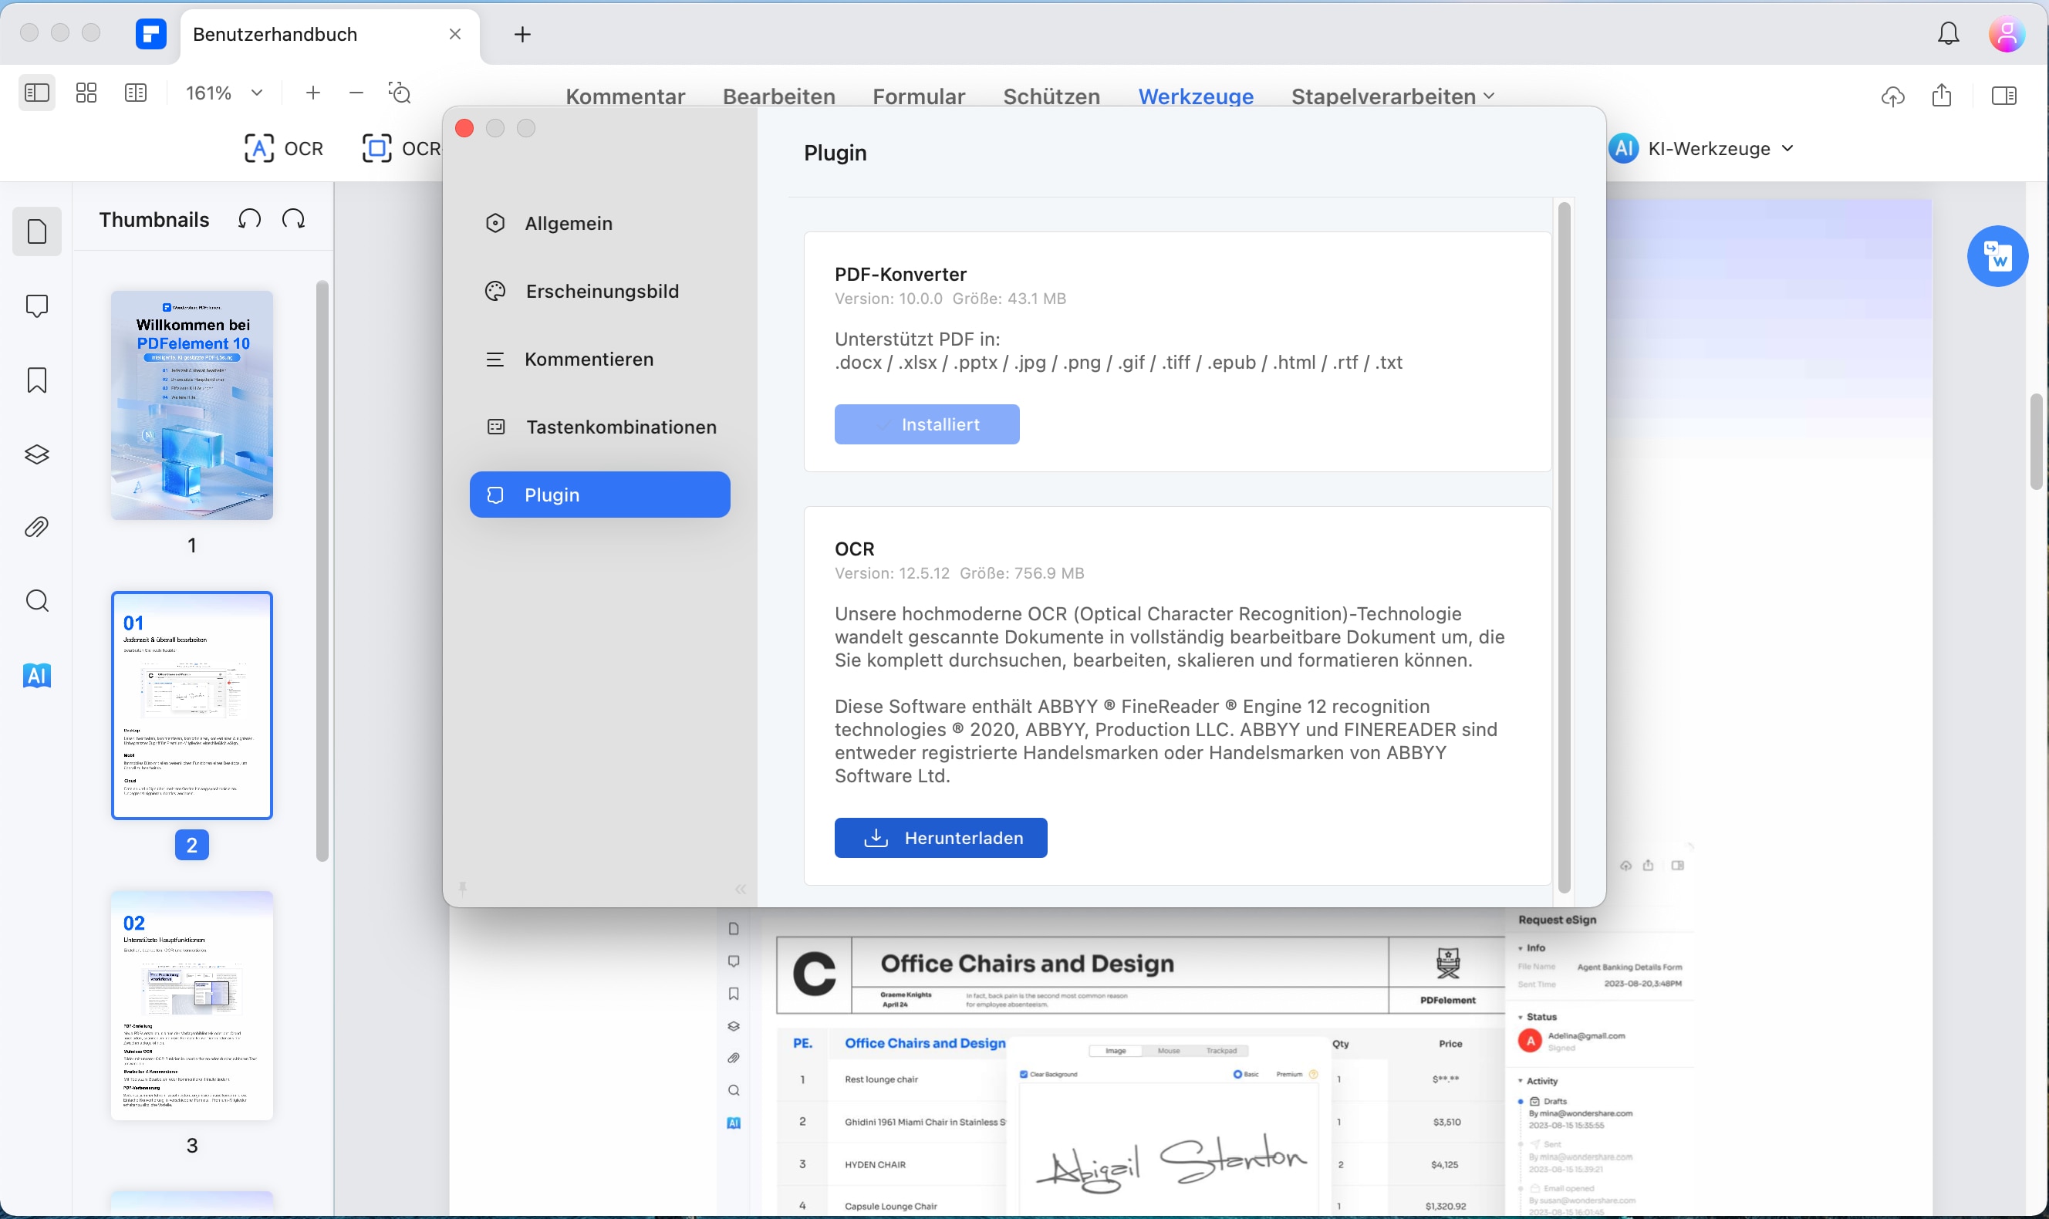Image resolution: width=2049 pixels, height=1219 pixels.
Task: Open the Search panel in sidebar
Action: pos(37,600)
